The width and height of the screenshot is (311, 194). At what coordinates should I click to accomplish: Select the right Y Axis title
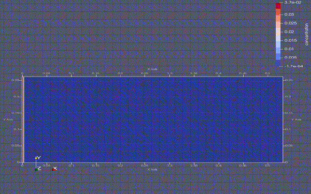pos(296,120)
